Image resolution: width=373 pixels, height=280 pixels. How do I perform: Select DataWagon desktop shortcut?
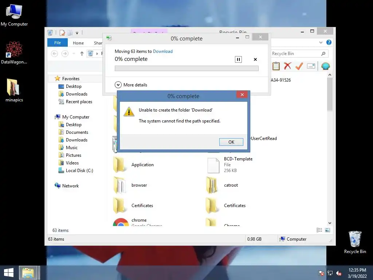pyautogui.click(x=14, y=52)
